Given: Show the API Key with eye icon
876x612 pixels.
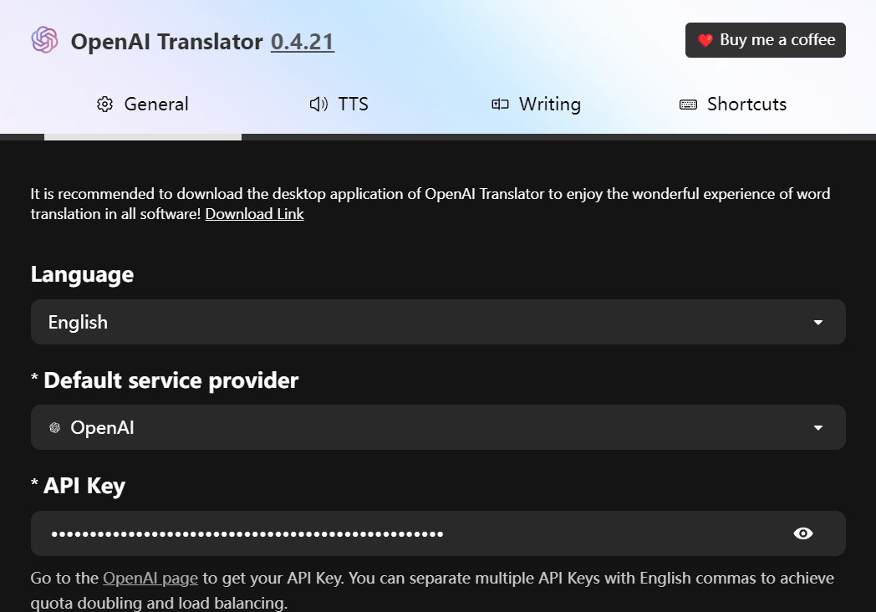Looking at the screenshot, I should tap(802, 533).
